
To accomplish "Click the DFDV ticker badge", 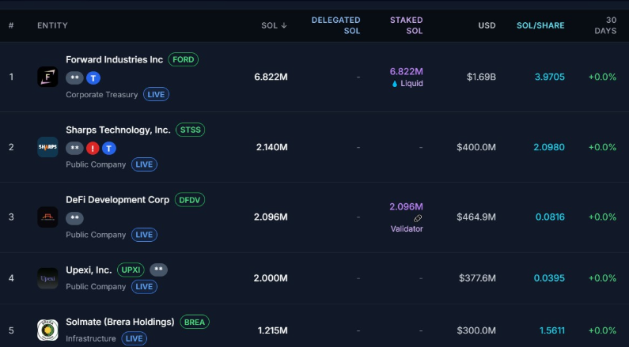I will [x=189, y=200].
